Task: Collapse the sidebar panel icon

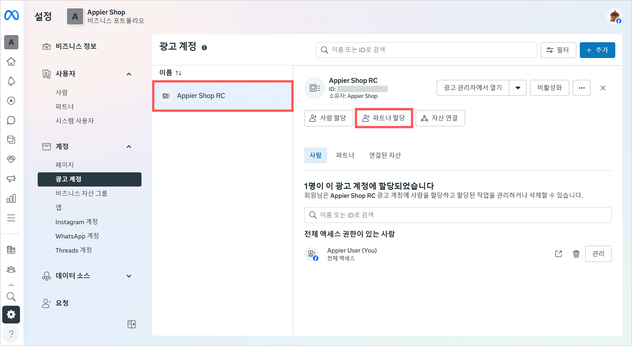Action: coord(131,324)
